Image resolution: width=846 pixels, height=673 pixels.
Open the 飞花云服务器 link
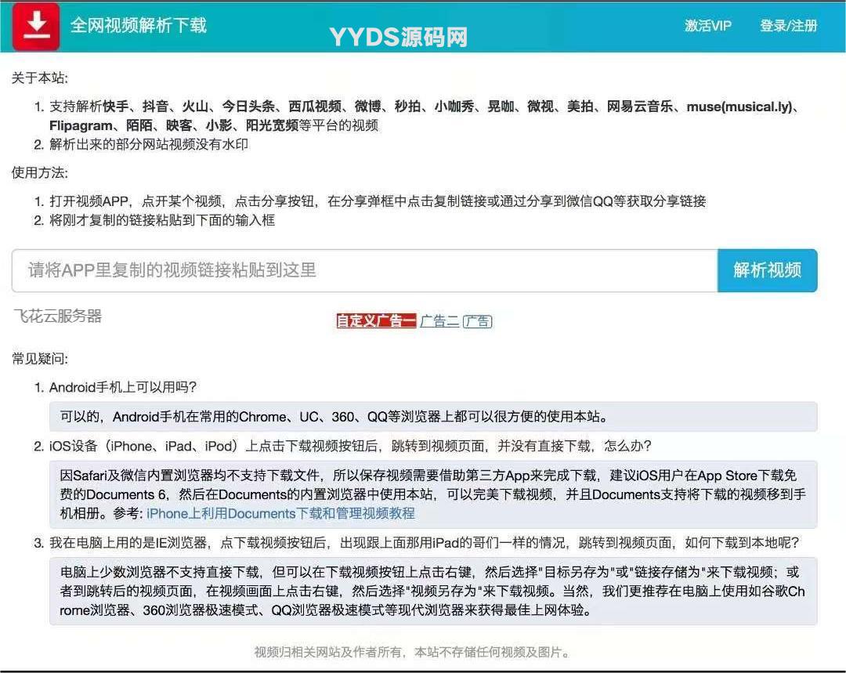[58, 317]
